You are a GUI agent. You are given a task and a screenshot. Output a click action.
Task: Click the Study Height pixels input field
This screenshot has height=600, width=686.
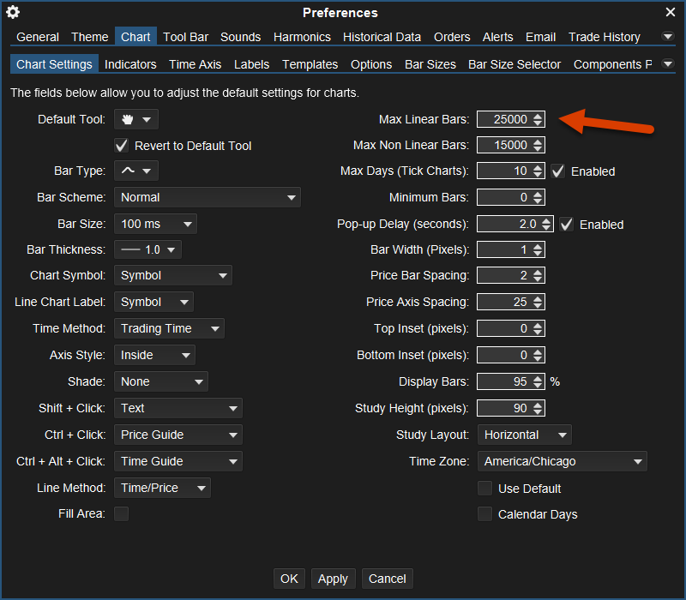504,408
